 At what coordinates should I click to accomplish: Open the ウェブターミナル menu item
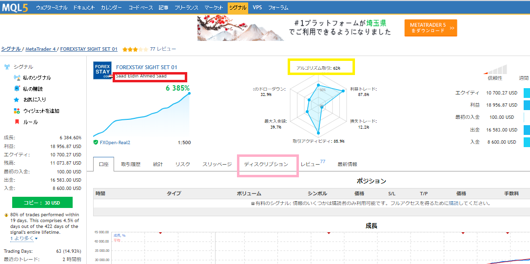52,7
